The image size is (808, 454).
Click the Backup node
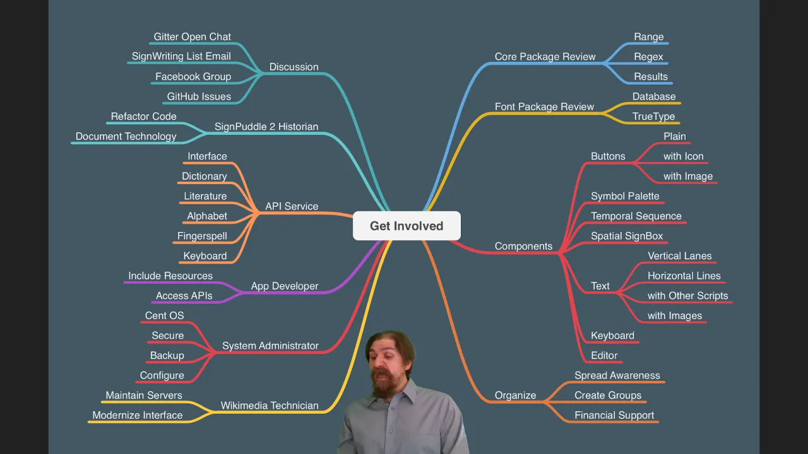click(167, 356)
